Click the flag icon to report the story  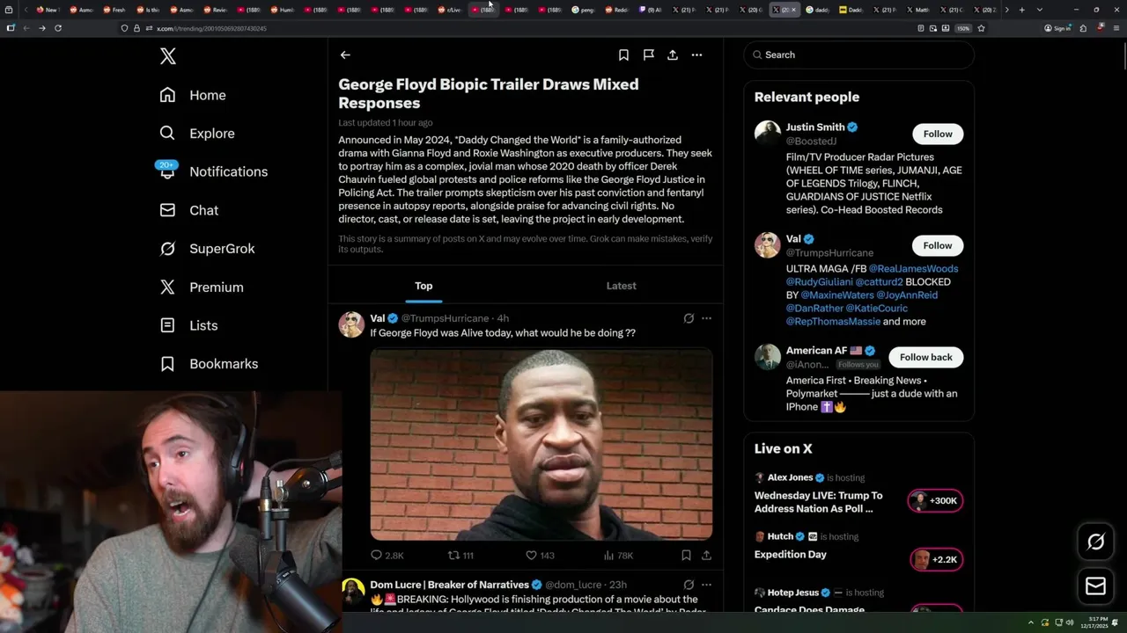tap(648, 55)
